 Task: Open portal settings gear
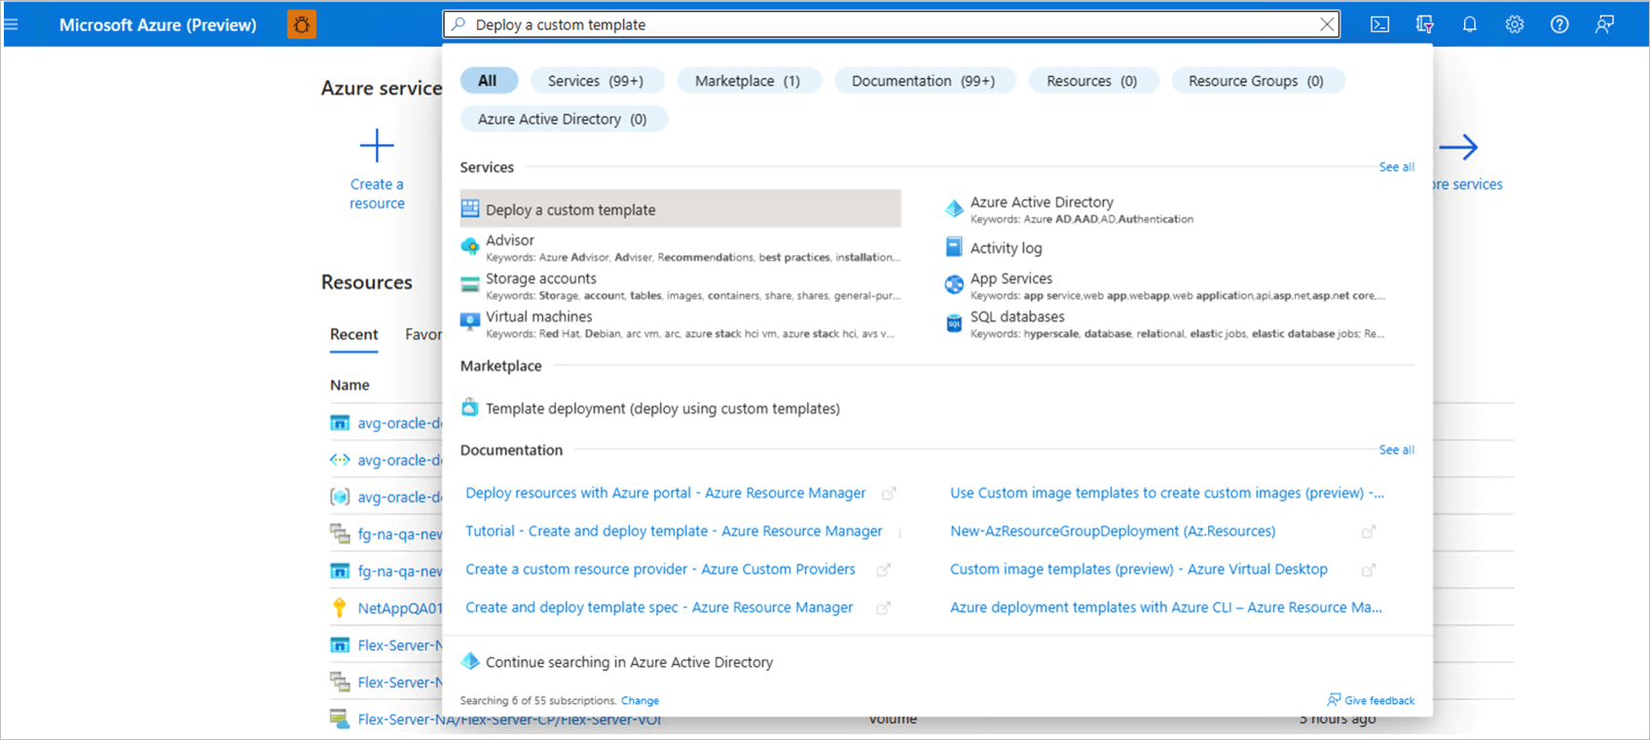pos(1514,24)
